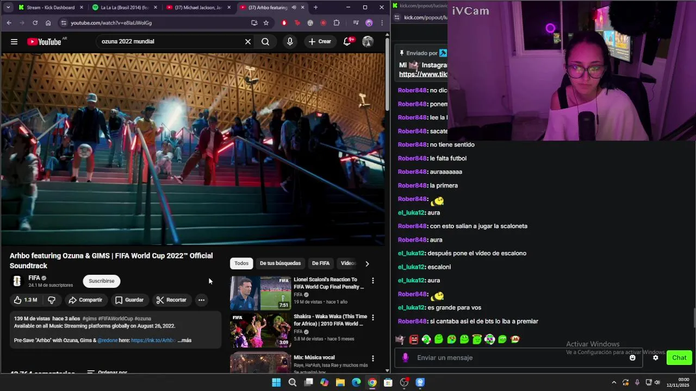Run the YouTube search with magnifier button
Viewport: 696px width, 391px height.
click(265, 42)
